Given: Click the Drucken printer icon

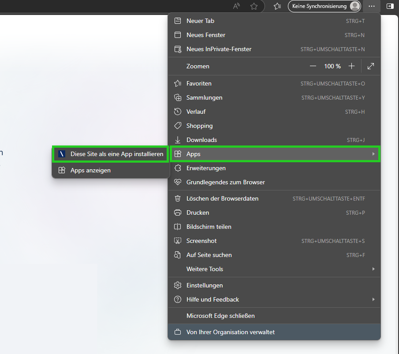Looking at the screenshot, I should (x=178, y=212).
